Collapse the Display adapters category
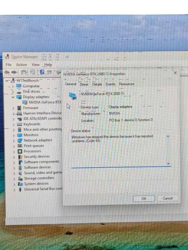188x250 pixels. coord(13,97)
